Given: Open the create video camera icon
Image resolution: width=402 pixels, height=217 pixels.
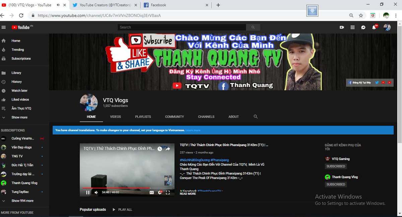Looking at the screenshot, I should pos(342,27).
